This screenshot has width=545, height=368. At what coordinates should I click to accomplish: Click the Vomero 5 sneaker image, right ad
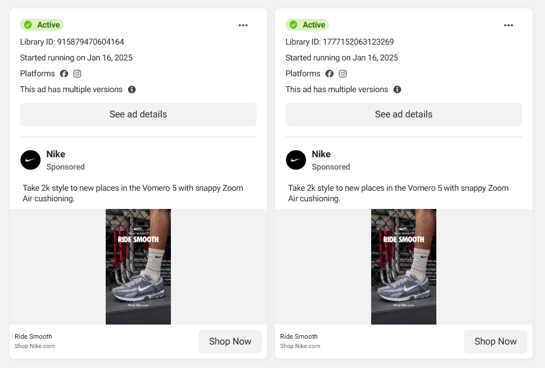[403, 267]
